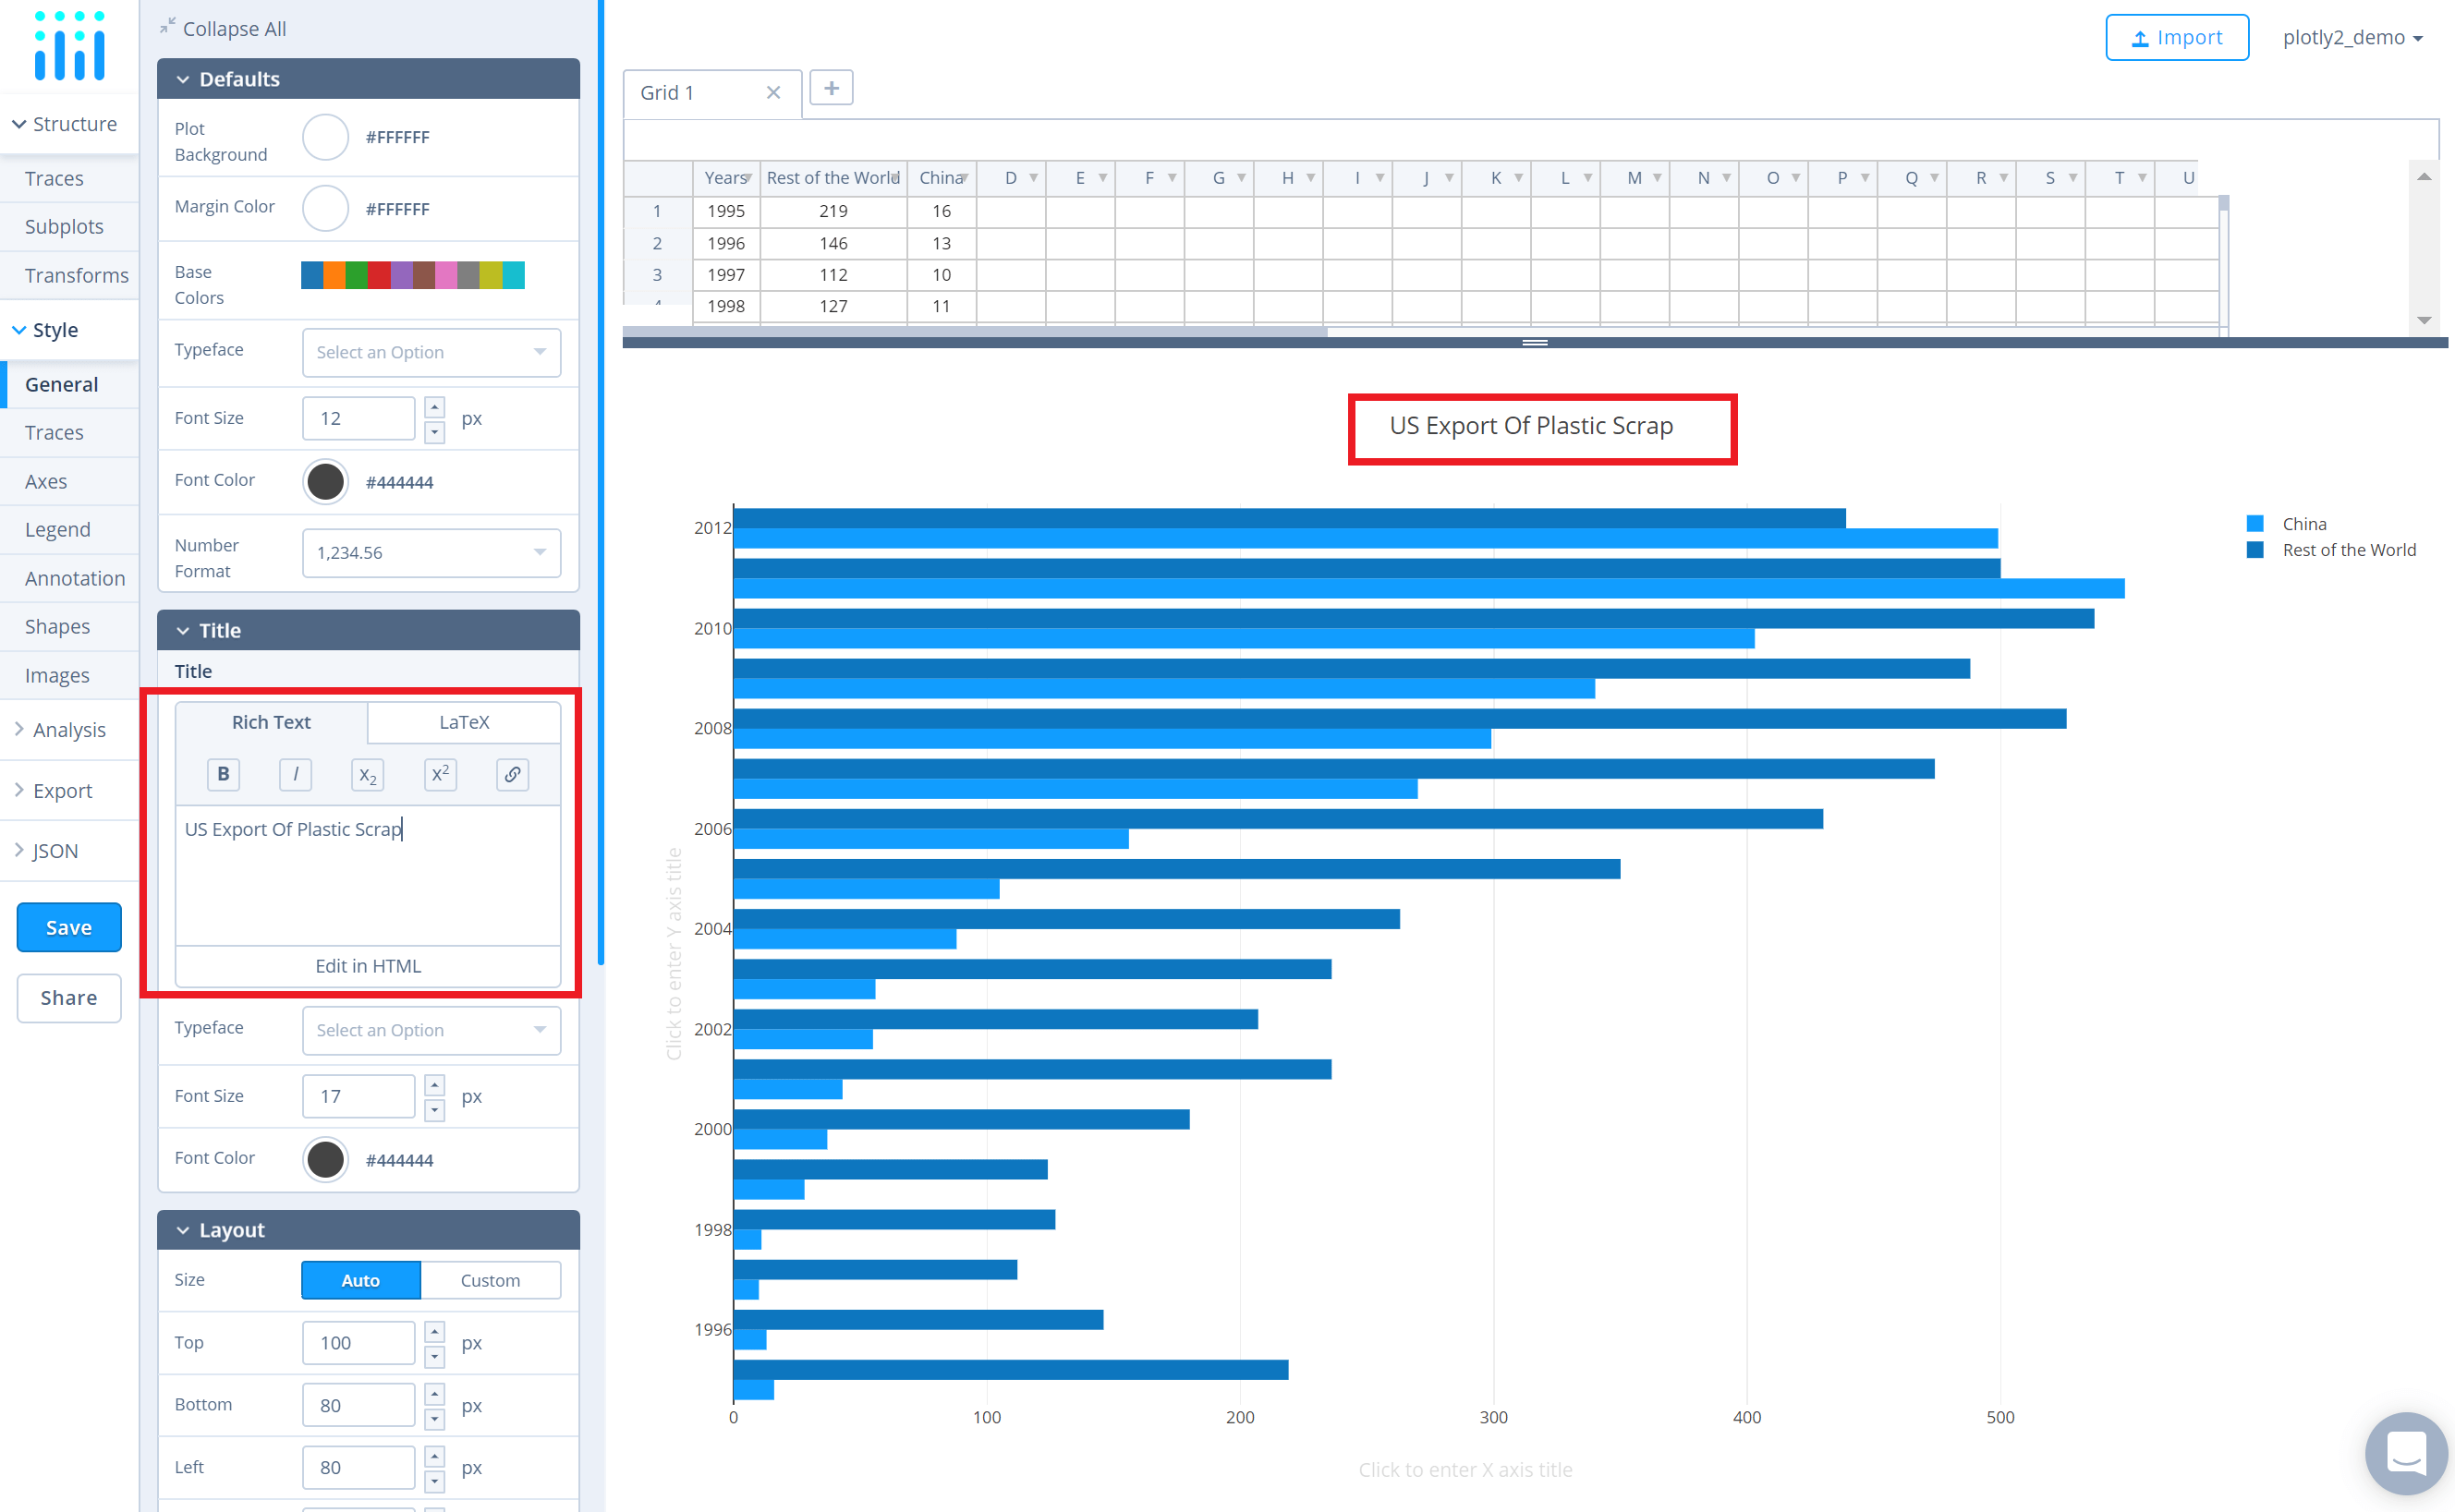The height and width of the screenshot is (1512, 2455).
Task: Open the chat support bubble
Action: (x=2406, y=1452)
